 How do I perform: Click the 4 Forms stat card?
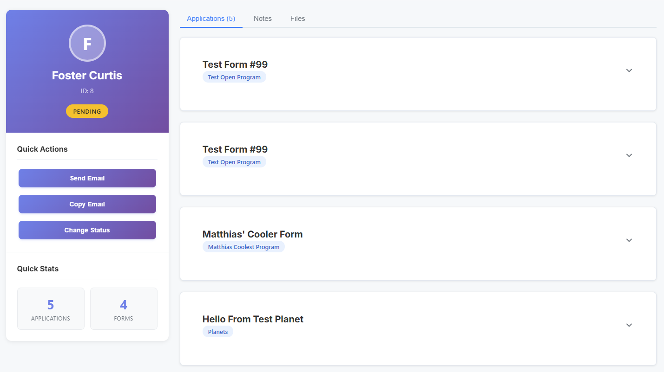(x=124, y=309)
